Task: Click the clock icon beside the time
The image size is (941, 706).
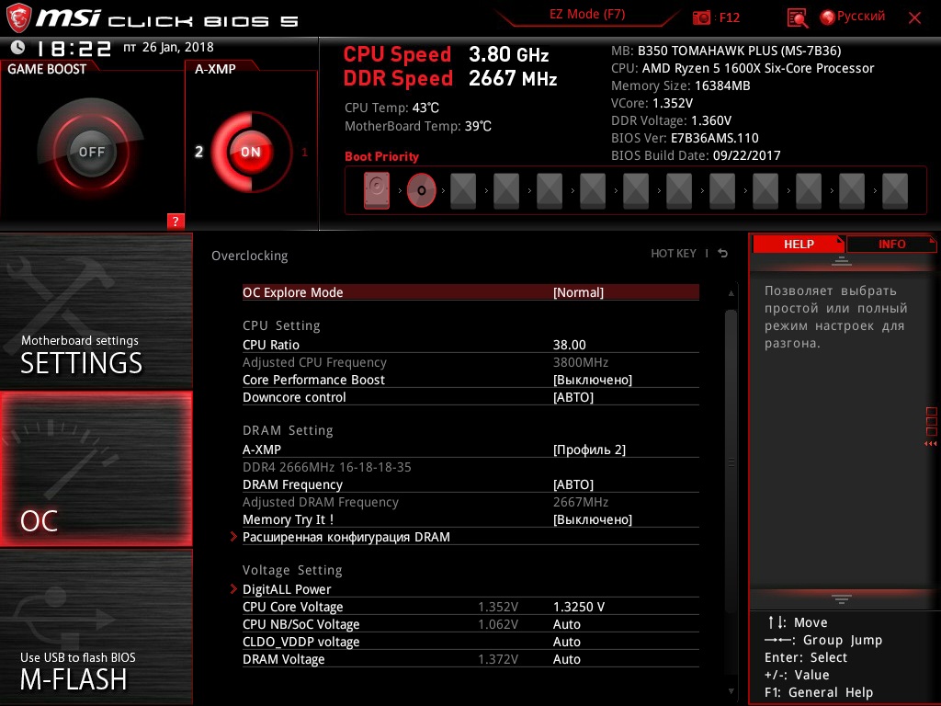Action: [x=18, y=47]
